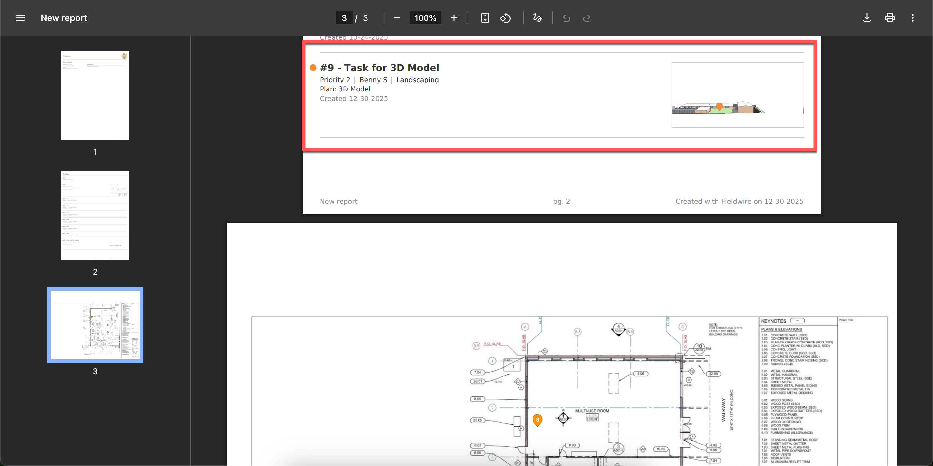Viewport: 933px width, 466px height.
Task: Click the 100% zoom level field
Action: click(425, 18)
